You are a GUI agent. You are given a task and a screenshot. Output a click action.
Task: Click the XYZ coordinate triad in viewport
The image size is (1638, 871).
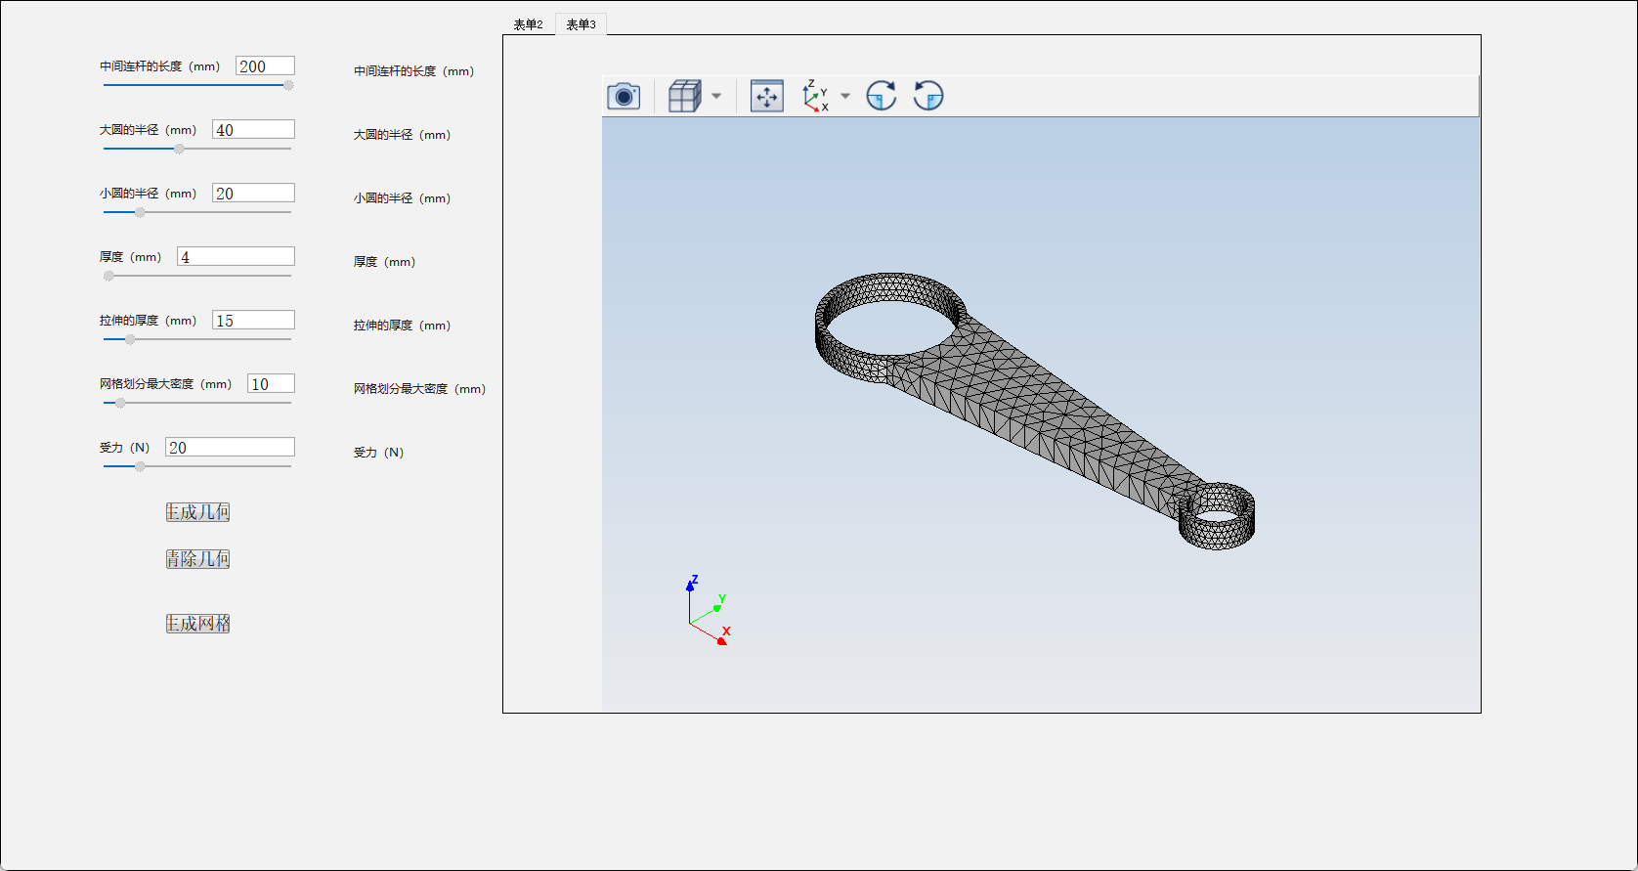[709, 611]
